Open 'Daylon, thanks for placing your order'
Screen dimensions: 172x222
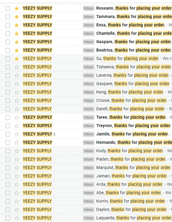[x=132, y=210]
